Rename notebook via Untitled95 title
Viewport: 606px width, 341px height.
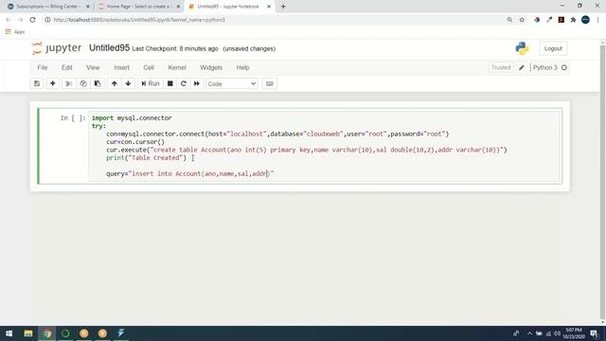(x=109, y=48)
